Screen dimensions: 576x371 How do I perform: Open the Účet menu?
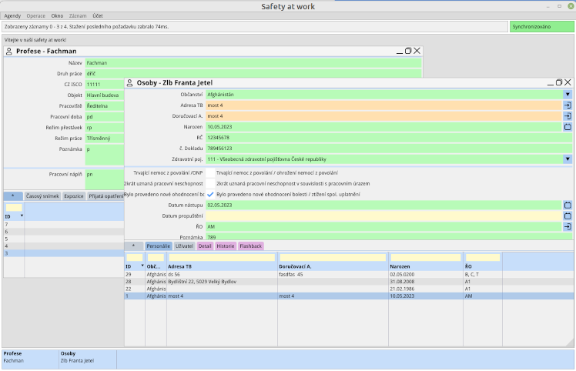tap(98, 16)
